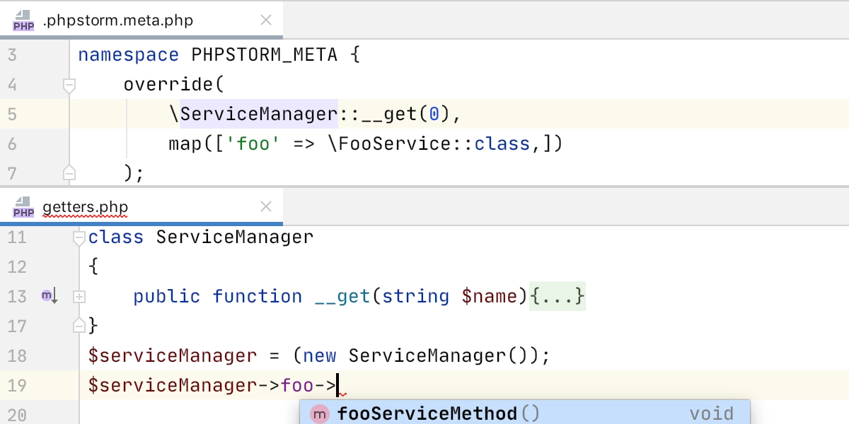Click PHP file icon on .phpstorm.meta.php tab
The image size is (849, 424).
pos(23,20)
